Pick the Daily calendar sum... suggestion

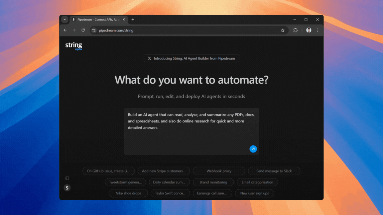tap(169, 182)
